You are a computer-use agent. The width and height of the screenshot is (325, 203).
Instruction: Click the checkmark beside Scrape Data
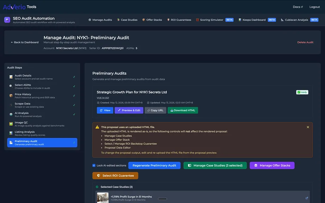tap(74, 105)
